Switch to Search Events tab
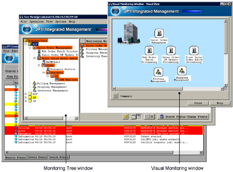 pyautogui.click(x=59, y=157)
